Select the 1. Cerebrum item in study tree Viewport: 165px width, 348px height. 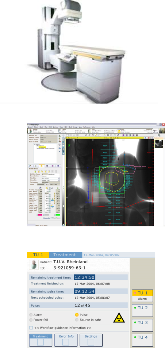pos(42,147)
